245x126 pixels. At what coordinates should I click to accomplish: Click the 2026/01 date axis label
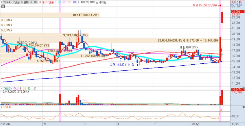tap(196, 124)
